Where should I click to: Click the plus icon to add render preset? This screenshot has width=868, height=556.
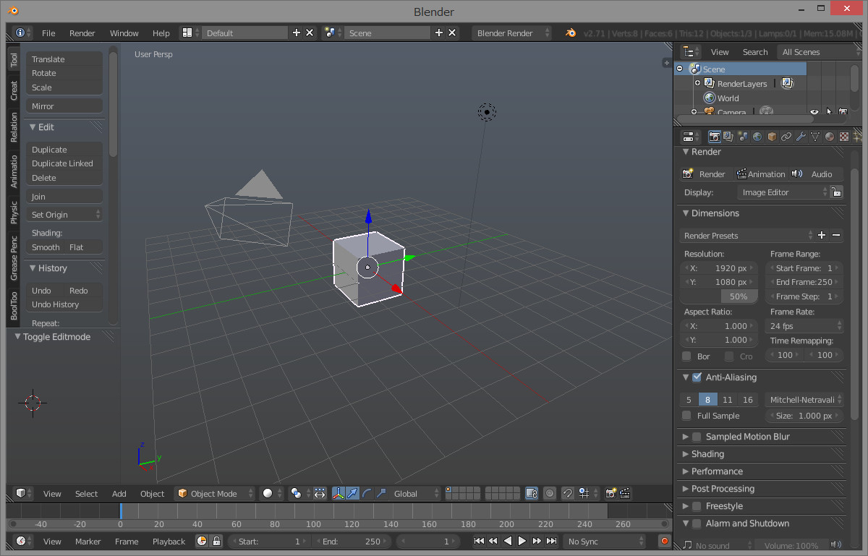(x=822, y=235)
